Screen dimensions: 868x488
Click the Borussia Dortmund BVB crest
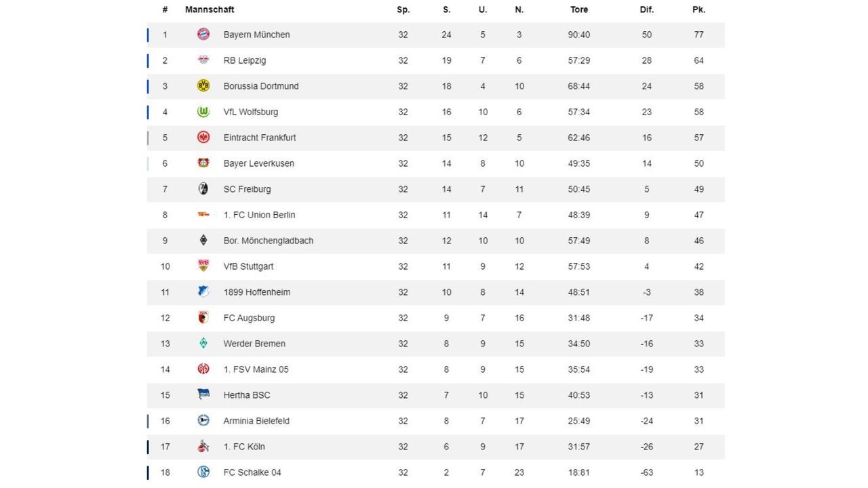pos(203,86)
